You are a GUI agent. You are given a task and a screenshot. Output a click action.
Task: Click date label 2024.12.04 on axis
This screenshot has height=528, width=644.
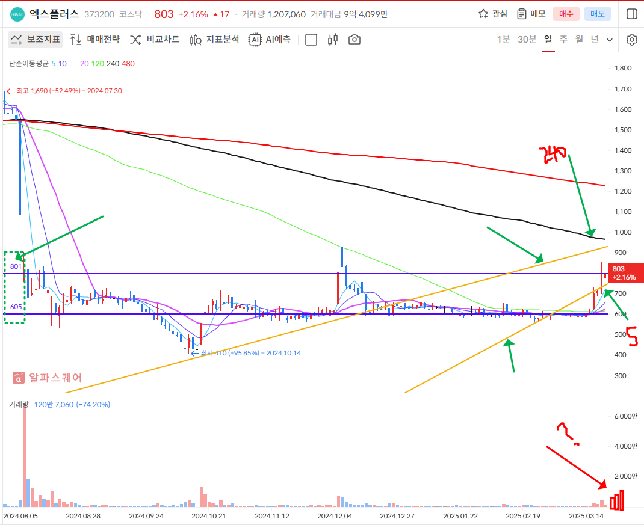click(x=335, y=516)
